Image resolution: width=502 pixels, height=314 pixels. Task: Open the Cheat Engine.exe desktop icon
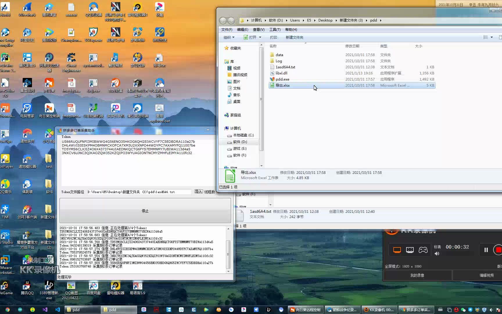point(71,63)
